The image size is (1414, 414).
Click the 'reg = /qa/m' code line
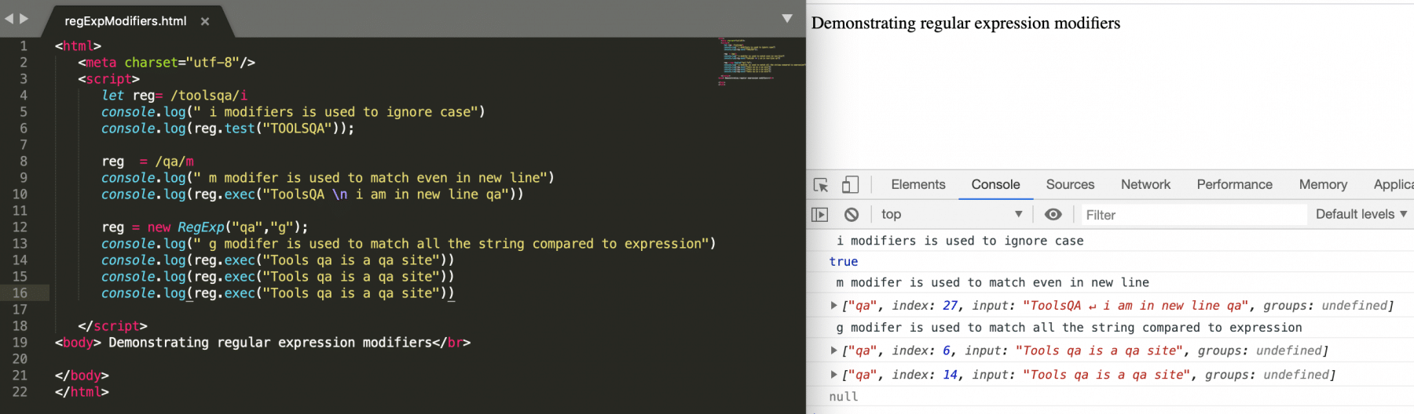pyautogui.click(x=148, y=162)
